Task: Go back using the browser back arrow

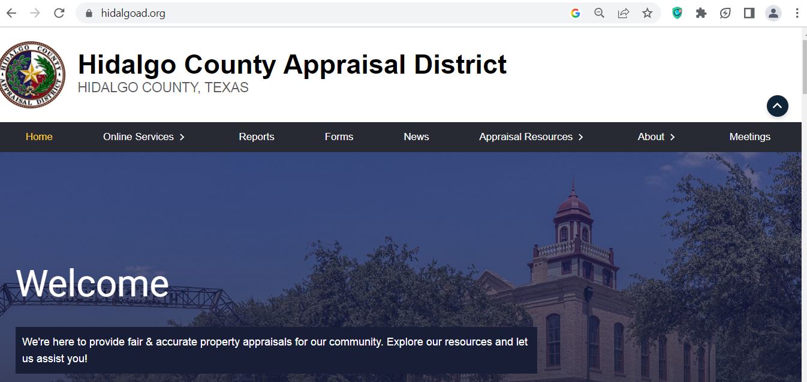Action: (11, 13)
